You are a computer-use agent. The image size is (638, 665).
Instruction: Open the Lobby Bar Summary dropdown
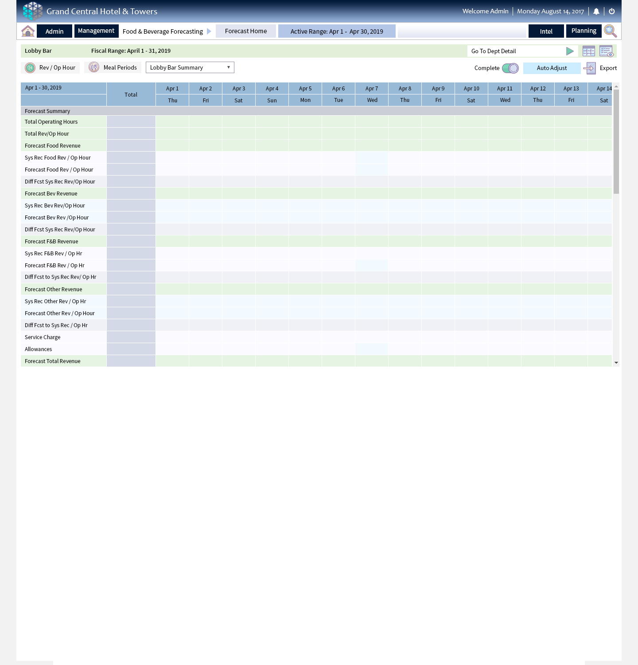190,67
